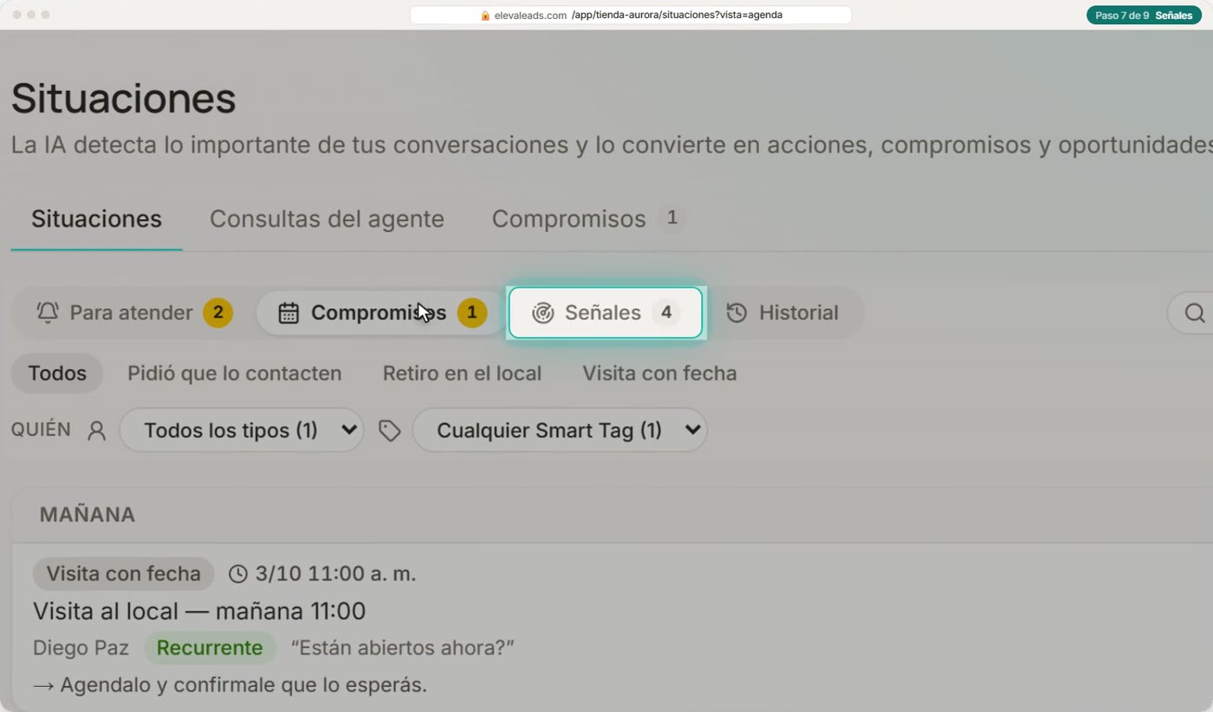The width and height of the screenshot is (1213, 712).
Task: Click the Visita con fecha tag on the card
Action: 124,573
